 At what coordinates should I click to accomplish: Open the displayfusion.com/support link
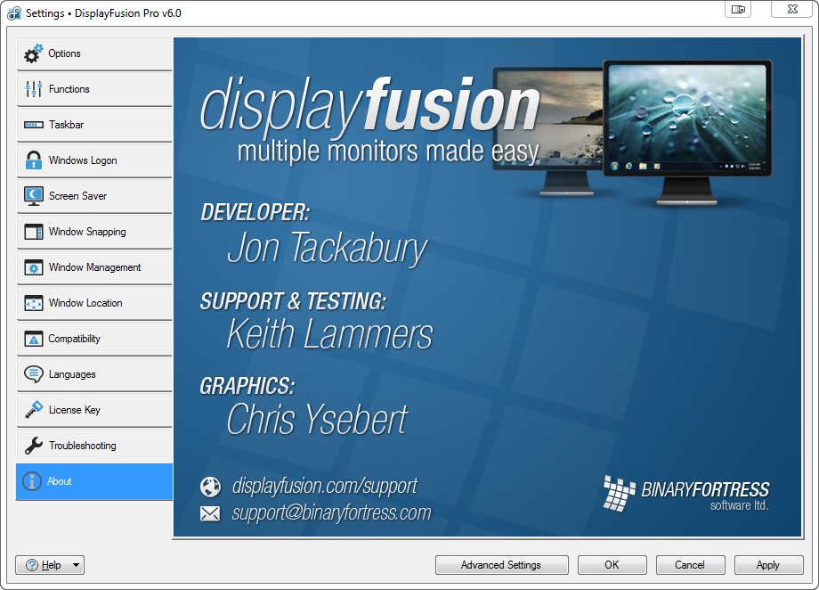[x=325, y=486]
